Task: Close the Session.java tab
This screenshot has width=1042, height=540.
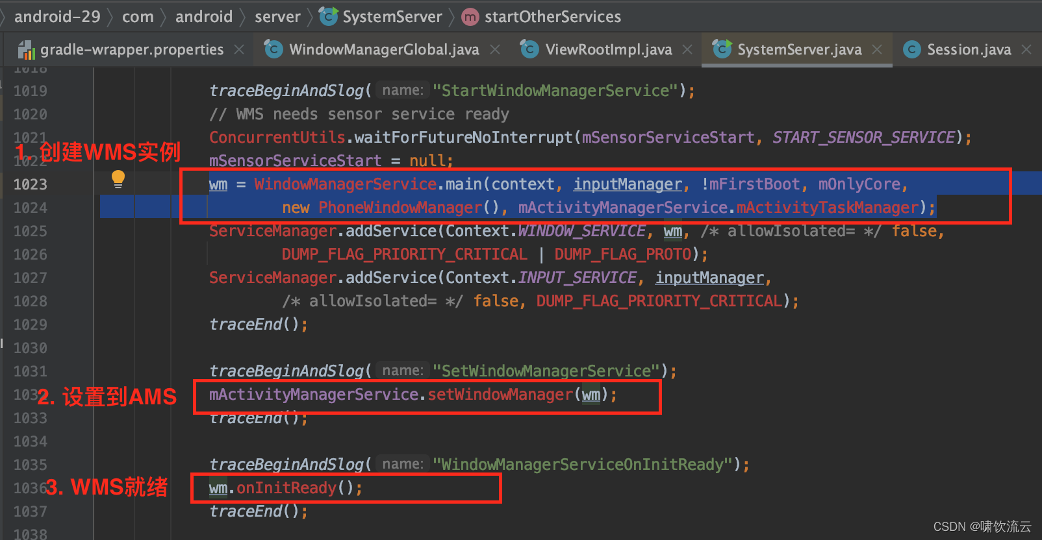Action: (x=1026, y=49)
